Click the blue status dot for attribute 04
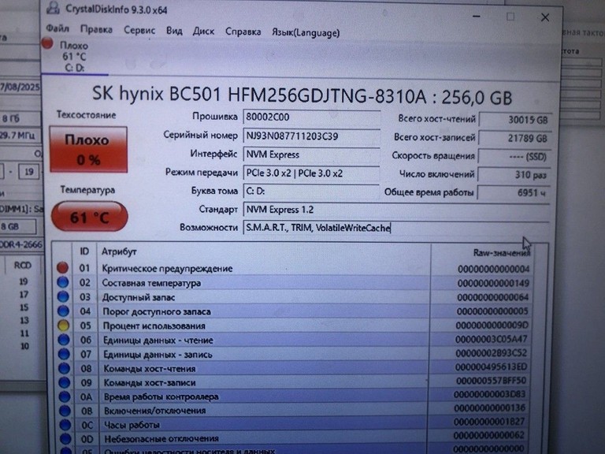605x454 pixels. click(63, 311)
